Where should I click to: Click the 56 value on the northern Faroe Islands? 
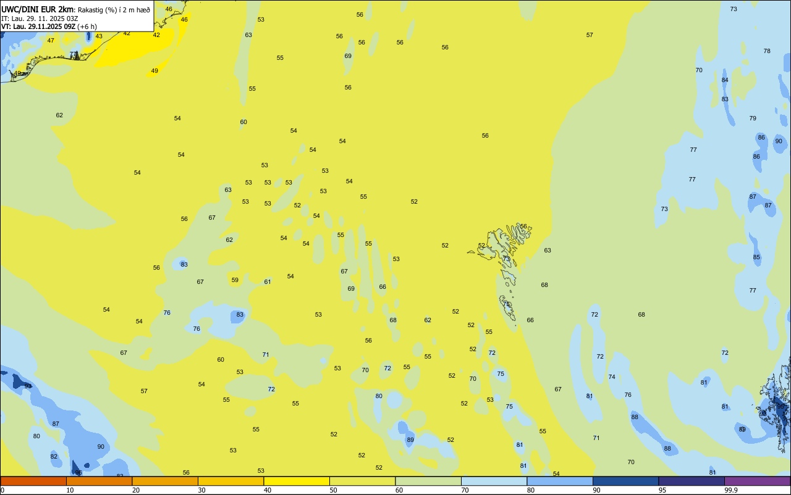point(523,227)
